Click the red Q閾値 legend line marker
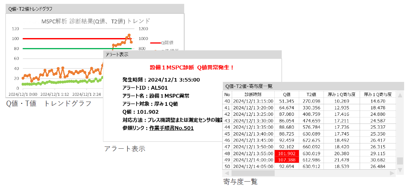Viewport: 407px width, 189px height. pos(155,42)
